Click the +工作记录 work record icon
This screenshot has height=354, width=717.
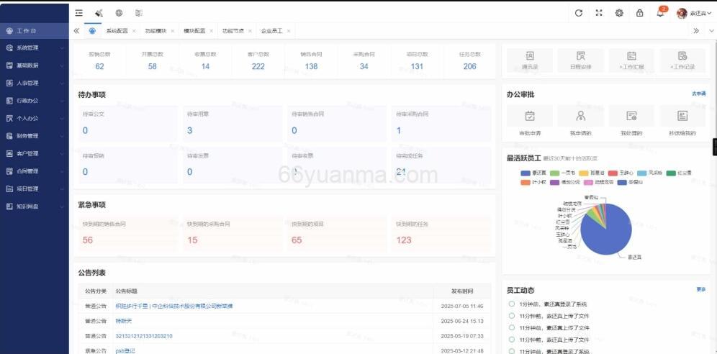[682, 56]
